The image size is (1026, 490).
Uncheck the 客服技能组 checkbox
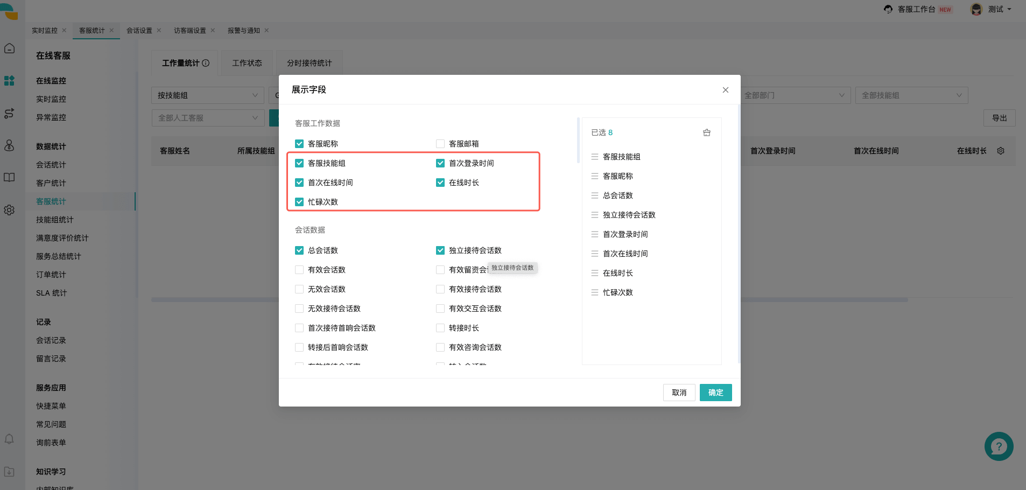click(x=299, y=163)
